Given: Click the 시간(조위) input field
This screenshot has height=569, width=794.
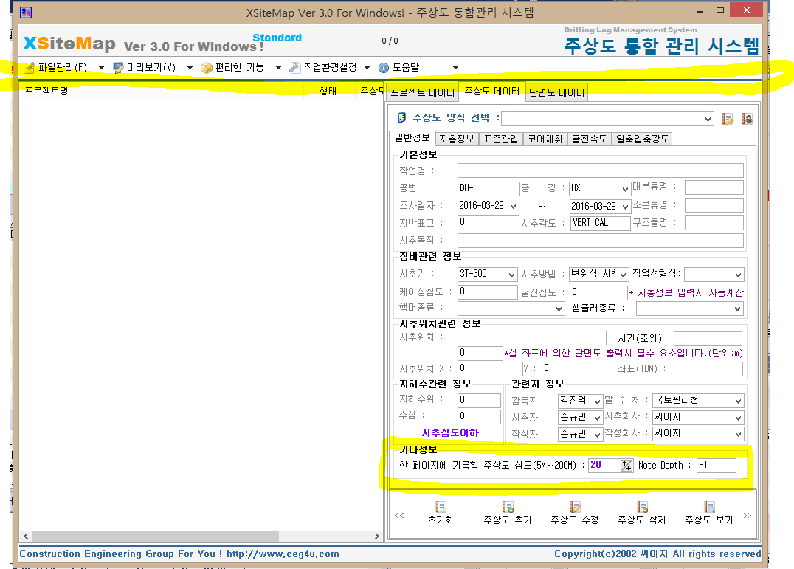Looking at the screenshot, I should tap(708, 339).
